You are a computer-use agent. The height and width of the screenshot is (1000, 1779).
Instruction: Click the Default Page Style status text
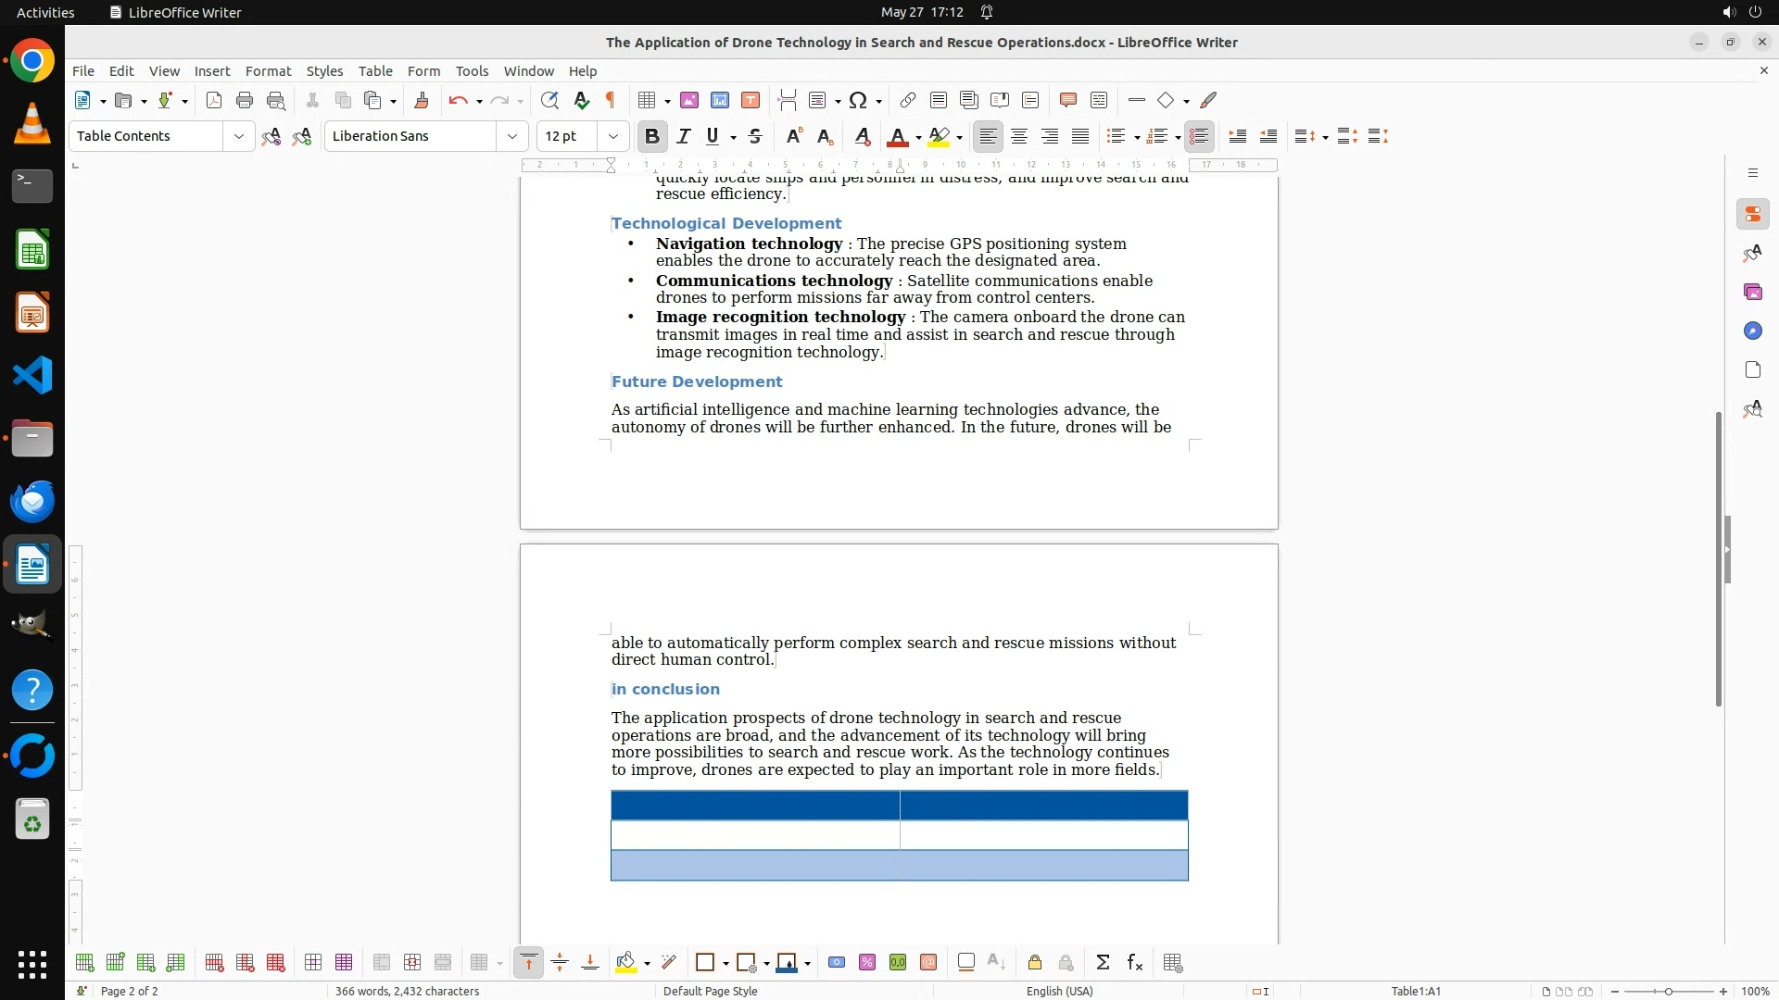pyautogui.click(x=710, y=991)
